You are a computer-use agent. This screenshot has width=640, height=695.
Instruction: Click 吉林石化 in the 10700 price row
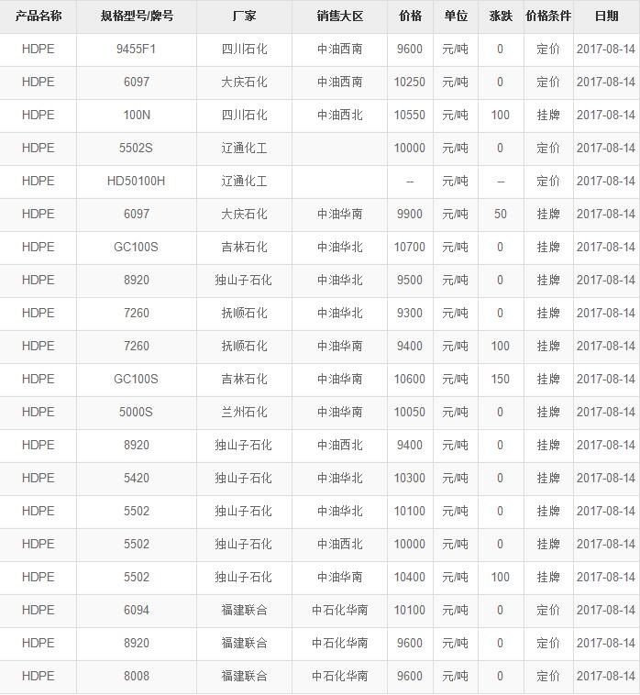[x=244, y=248]
